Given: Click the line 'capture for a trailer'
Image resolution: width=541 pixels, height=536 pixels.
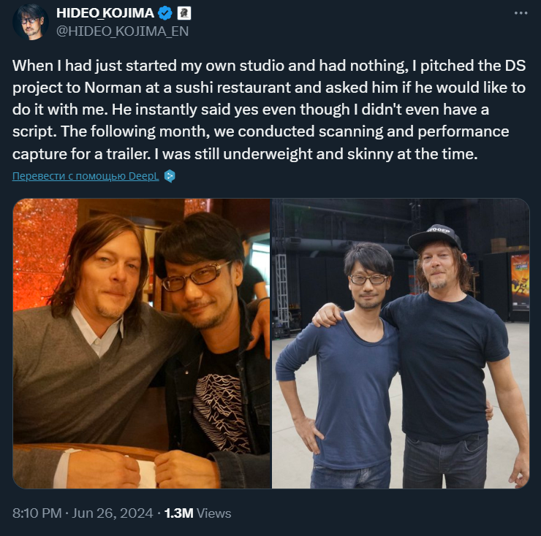Looking at the screenshot, I should [241, 156].
